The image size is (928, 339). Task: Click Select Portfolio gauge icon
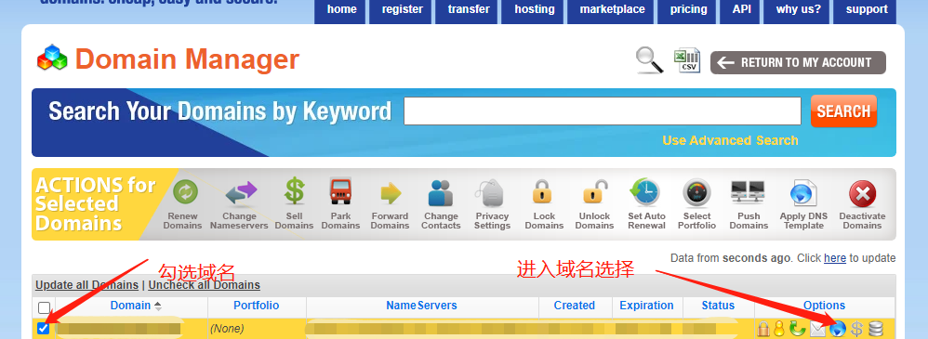tap(696, 193)
